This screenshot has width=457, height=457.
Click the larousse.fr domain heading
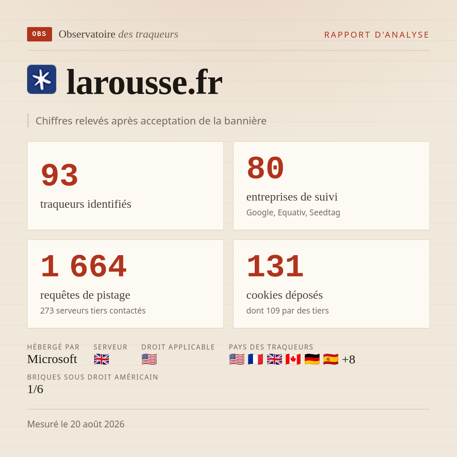pos(144,82)
